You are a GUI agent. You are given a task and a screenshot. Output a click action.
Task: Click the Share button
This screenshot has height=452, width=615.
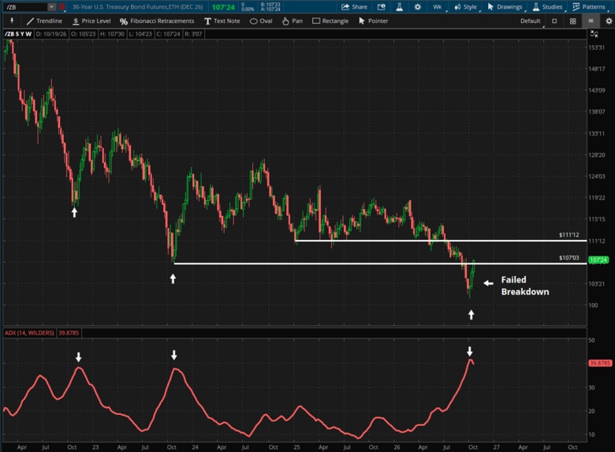click(355, 7)
